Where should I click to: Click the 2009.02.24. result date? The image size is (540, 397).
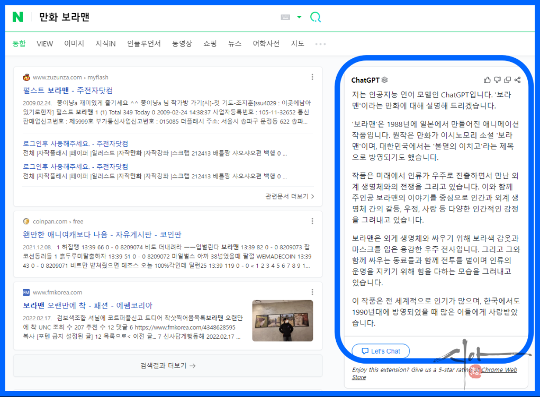click(x=38, y=103)
